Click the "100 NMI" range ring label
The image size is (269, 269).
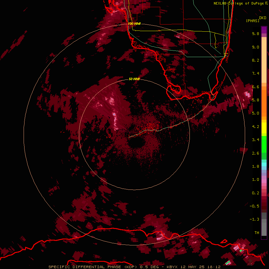134,24
